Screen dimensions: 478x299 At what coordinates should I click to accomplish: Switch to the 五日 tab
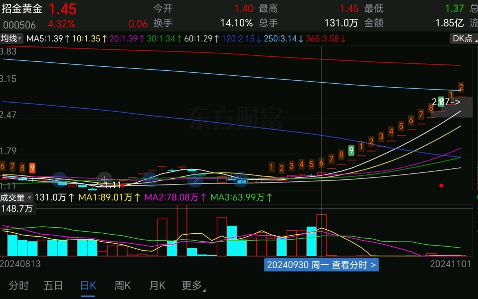(x=53, y=286)
